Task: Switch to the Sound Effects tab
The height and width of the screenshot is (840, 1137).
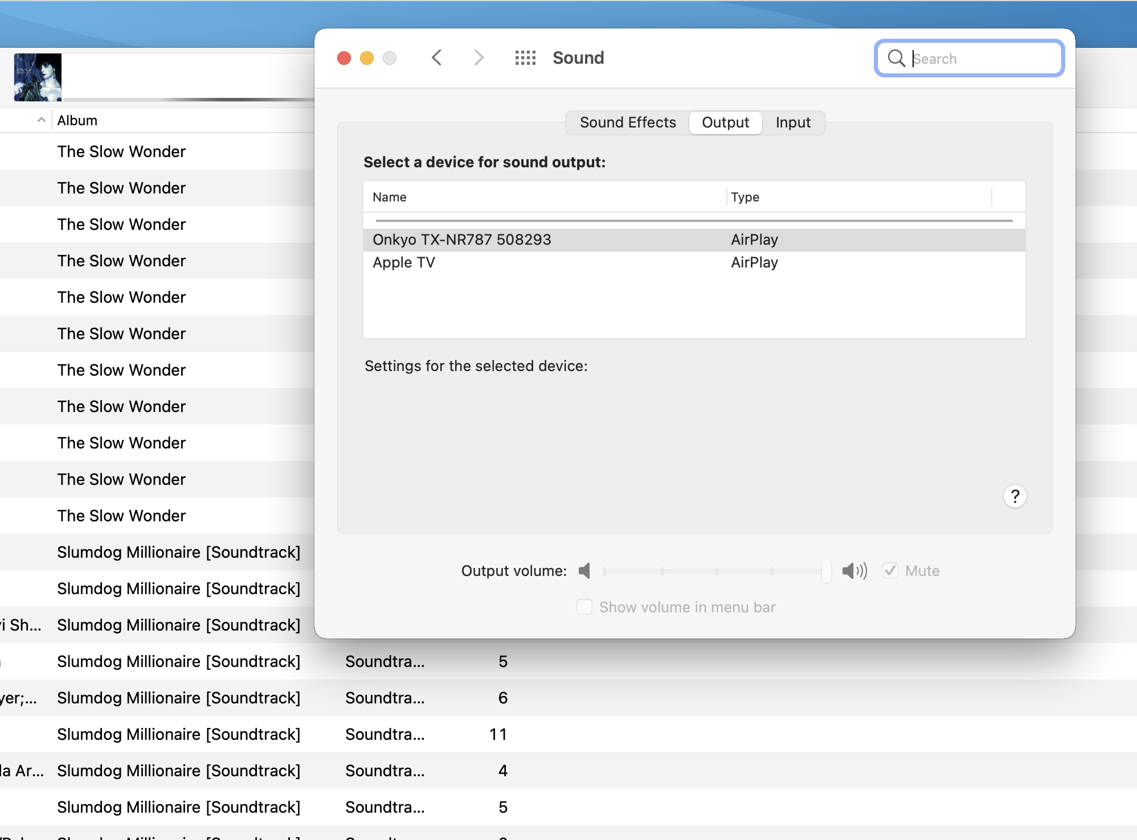Action: tap(628, 122)
